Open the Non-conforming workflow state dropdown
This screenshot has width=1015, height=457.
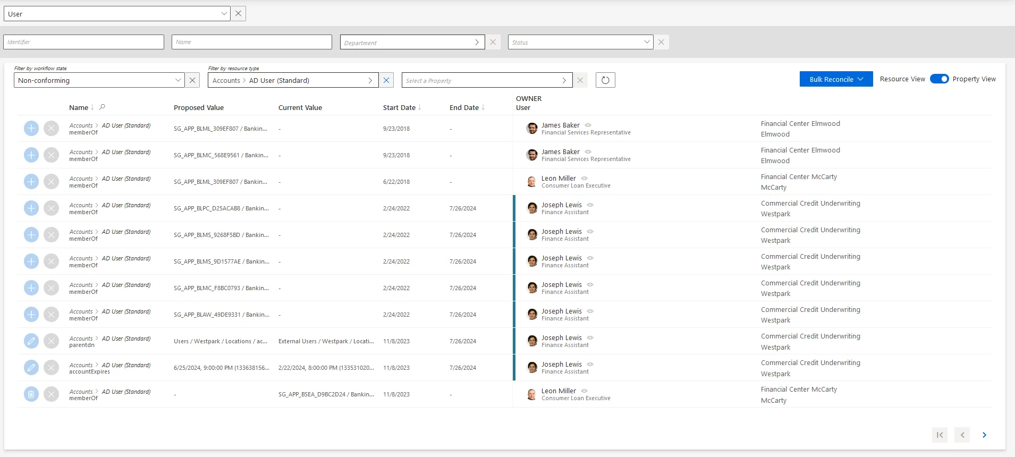click(99, 80)
